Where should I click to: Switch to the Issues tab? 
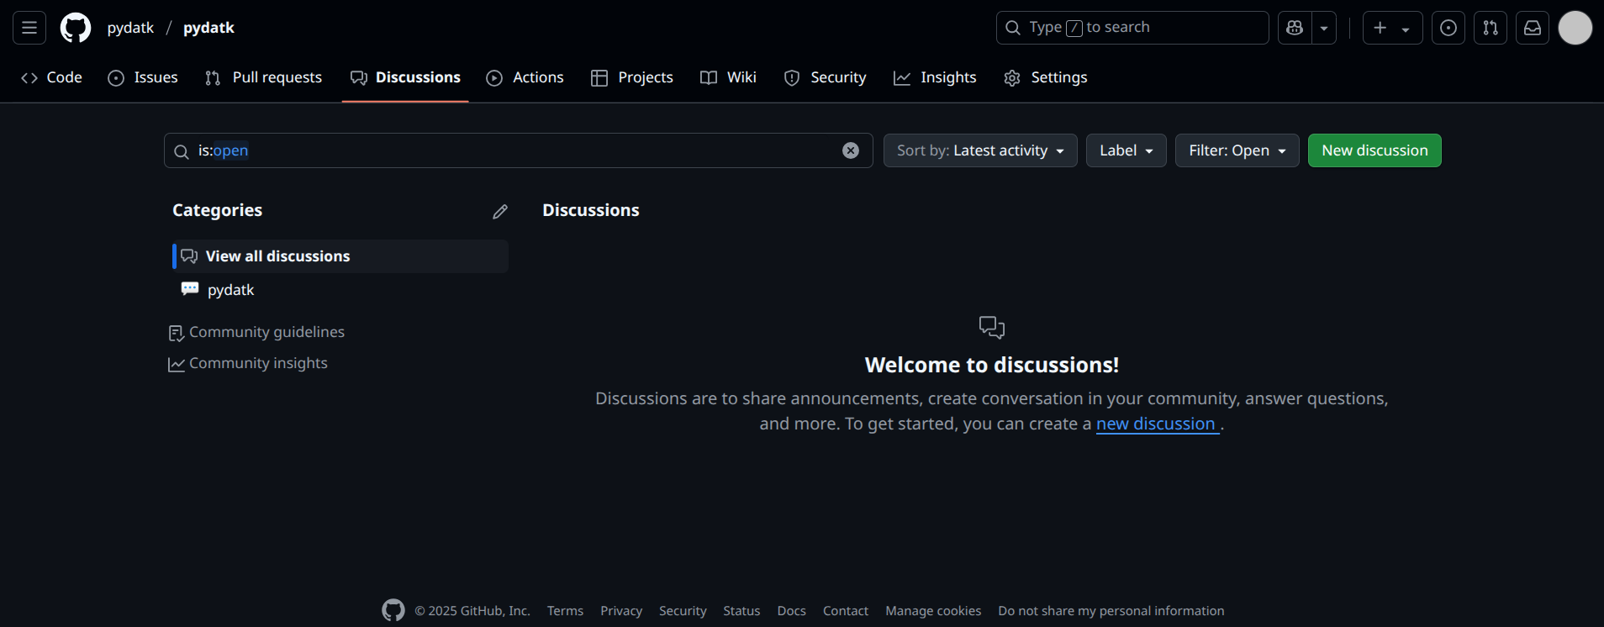coord(143,77)
